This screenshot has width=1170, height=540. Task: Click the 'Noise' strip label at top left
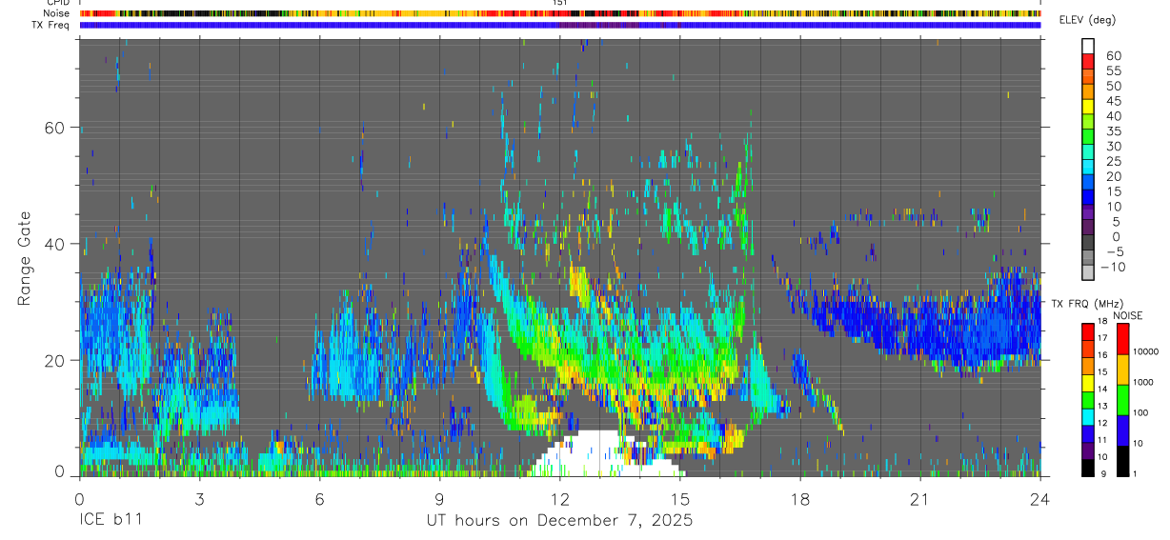coord(58,13)
